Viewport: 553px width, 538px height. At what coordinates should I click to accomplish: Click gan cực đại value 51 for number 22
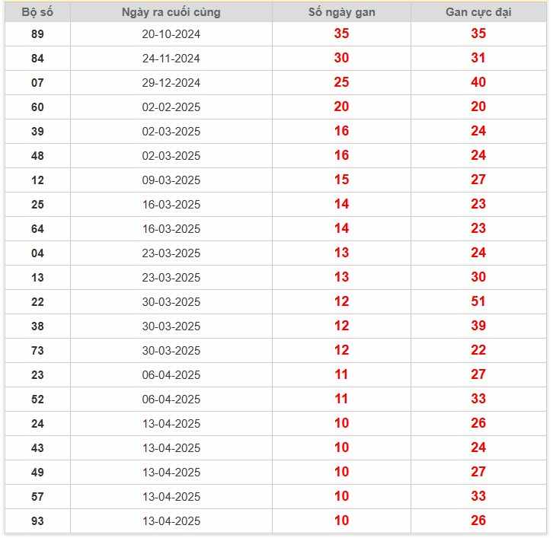click(x=478, y=301)
